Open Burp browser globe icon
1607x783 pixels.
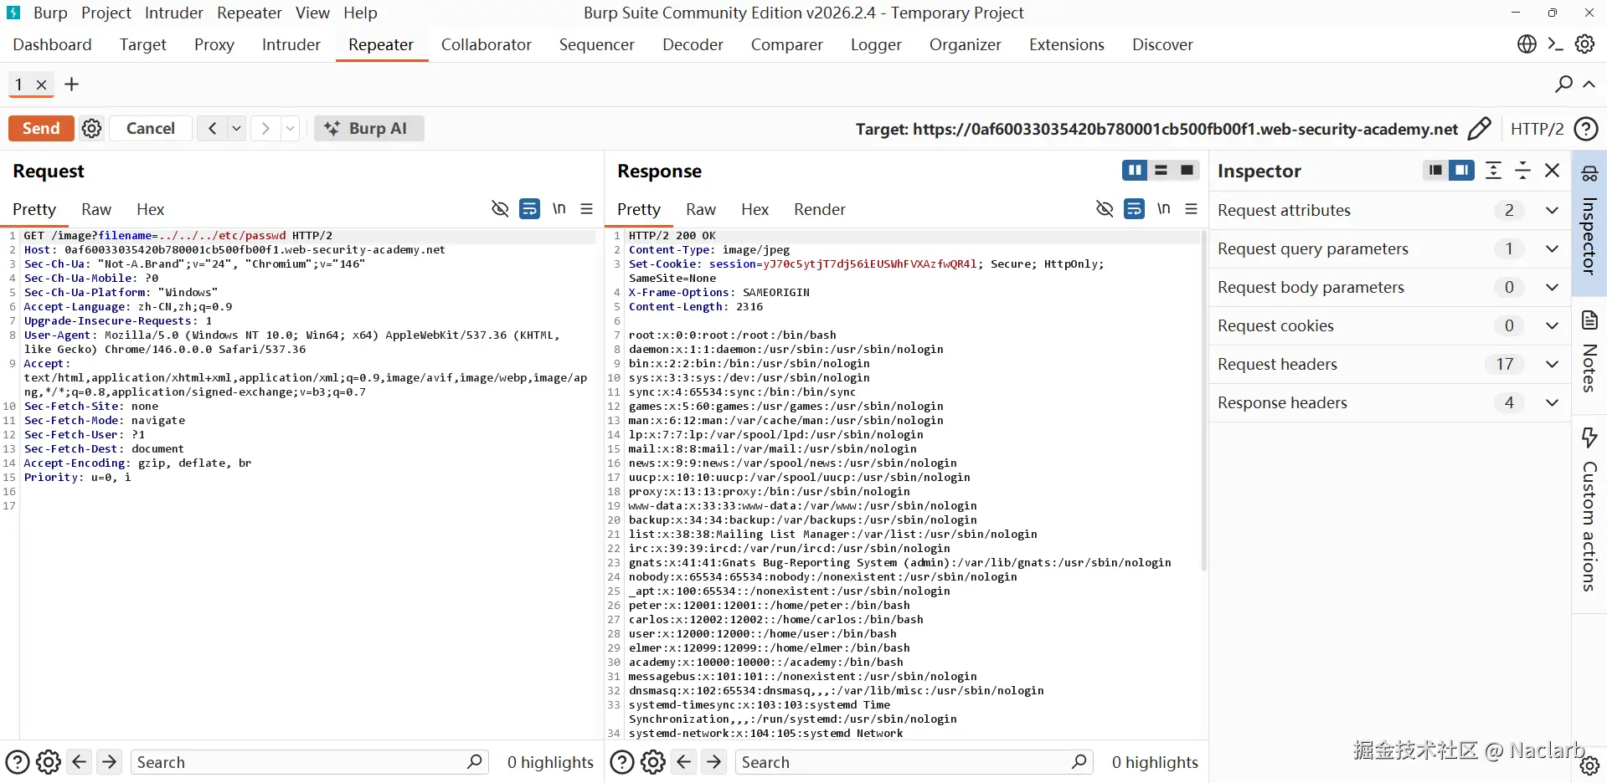(1527, 44)
